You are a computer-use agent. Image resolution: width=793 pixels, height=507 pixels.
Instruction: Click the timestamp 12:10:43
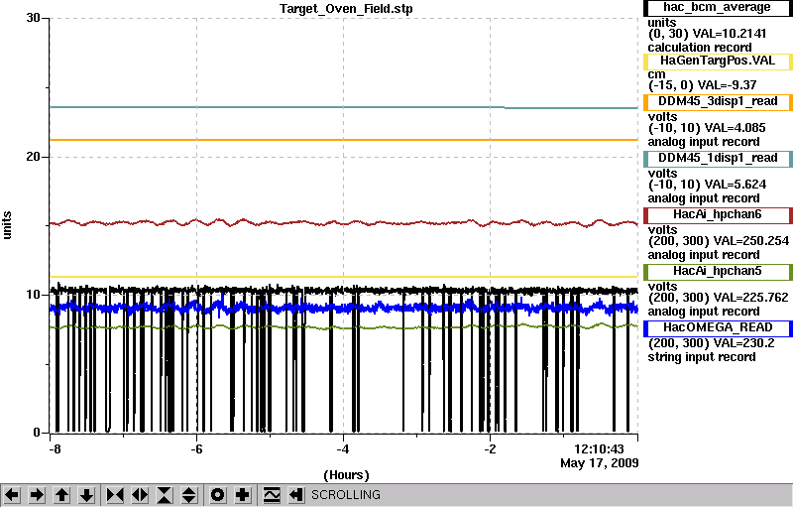(599, 448)
